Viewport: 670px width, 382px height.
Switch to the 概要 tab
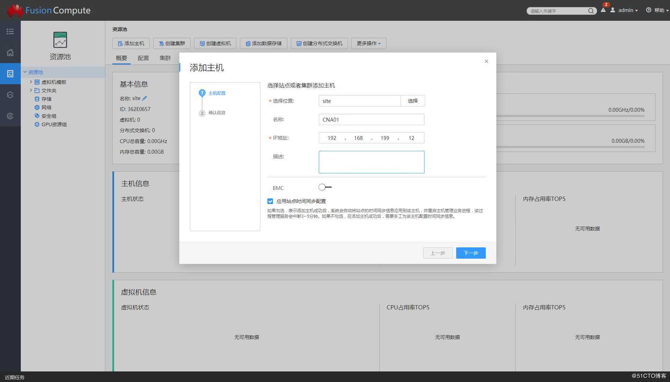coord(122,58)
